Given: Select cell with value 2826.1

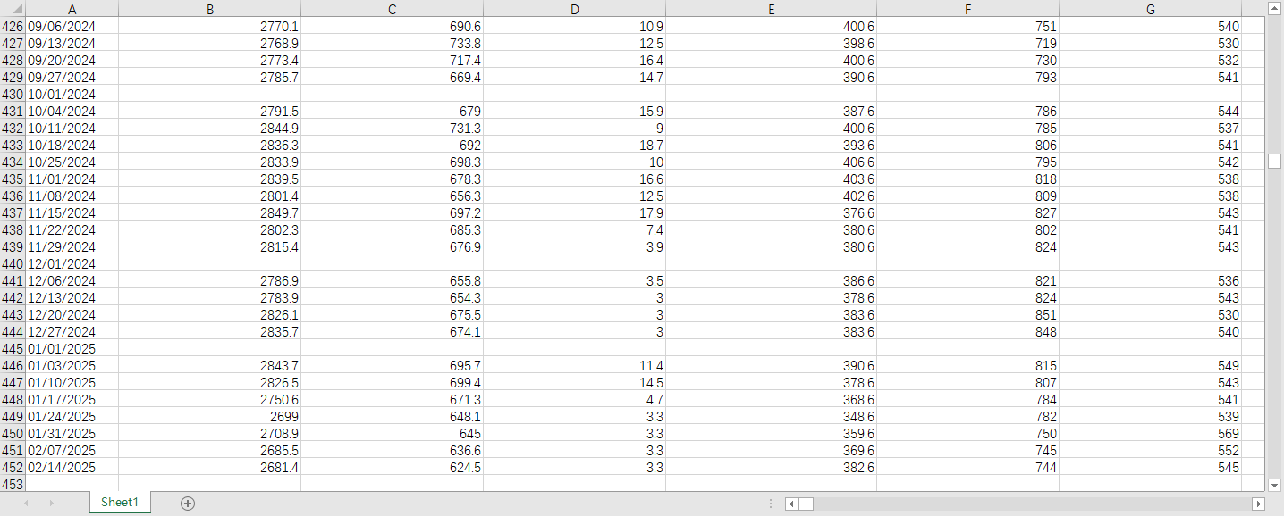Looking at the screenshot, I should tap(209, 315).
